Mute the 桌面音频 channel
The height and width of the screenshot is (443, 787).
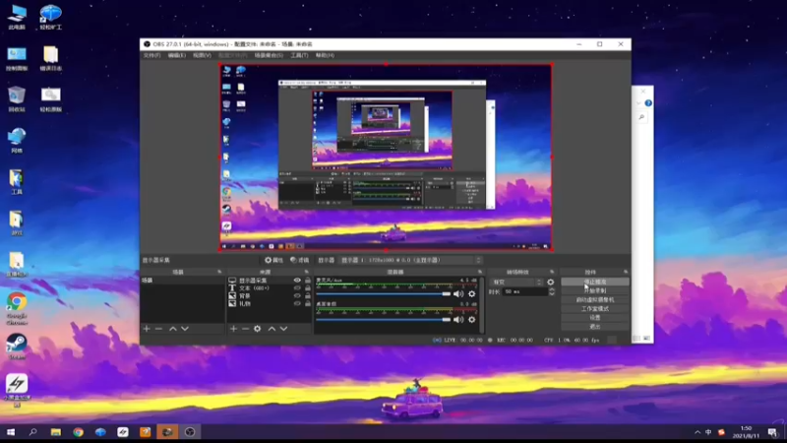pyautogui.click(x=458, y=319)
